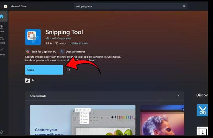Open the Themes sidebar section
The width and height of the screenshot is (213, 138).
coord(2,52)
